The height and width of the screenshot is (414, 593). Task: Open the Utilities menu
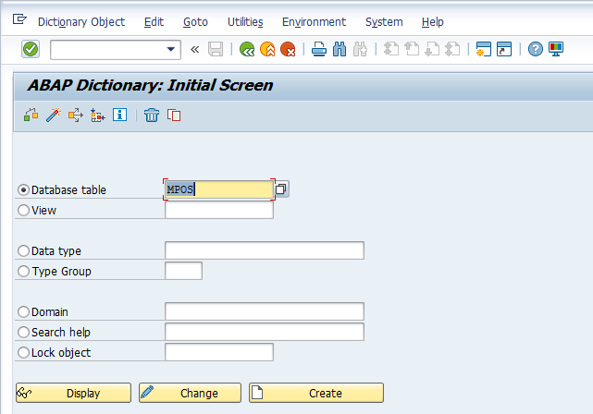coord(245,22)
